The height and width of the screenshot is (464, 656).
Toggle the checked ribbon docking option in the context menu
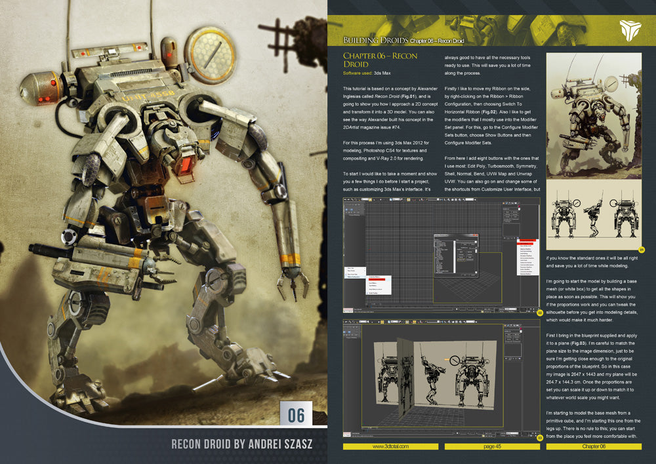[x=354, y=274]
